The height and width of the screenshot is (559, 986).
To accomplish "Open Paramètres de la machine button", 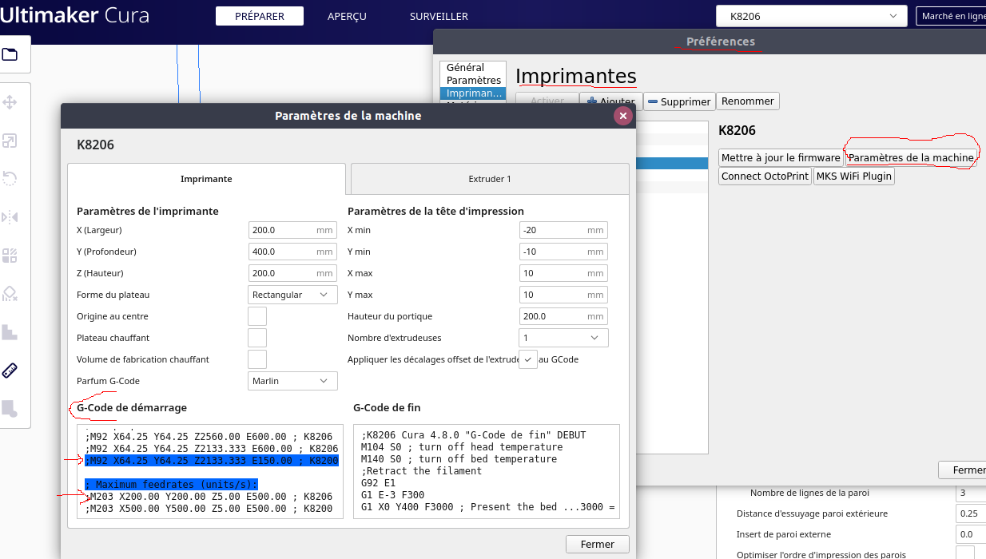I will [x=911, y=157].
